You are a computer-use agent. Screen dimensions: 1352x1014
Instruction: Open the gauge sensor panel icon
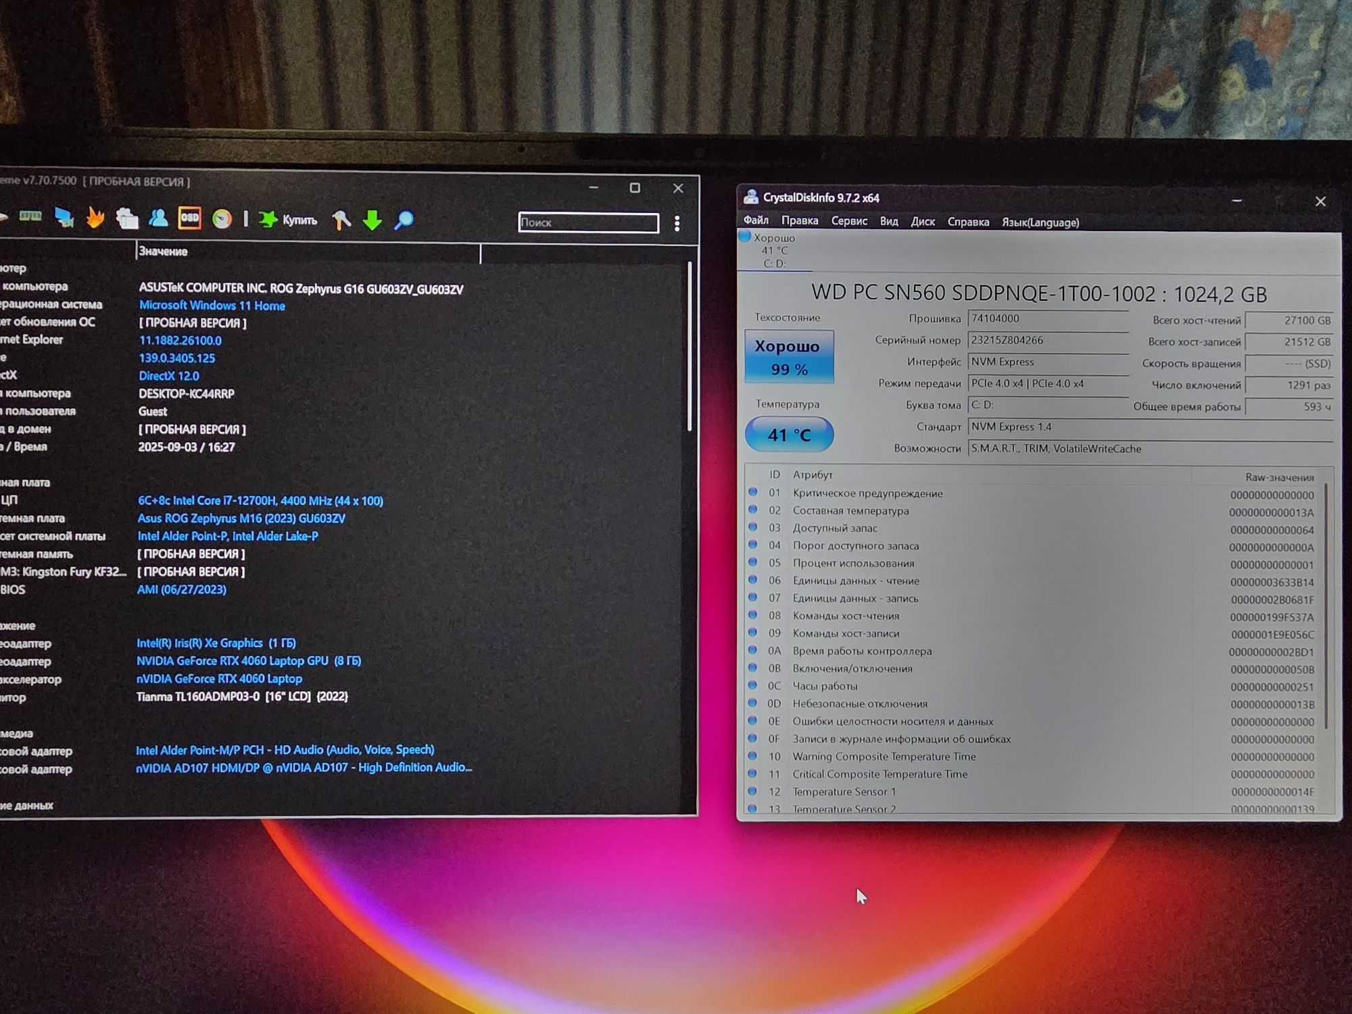pos(222,218)
